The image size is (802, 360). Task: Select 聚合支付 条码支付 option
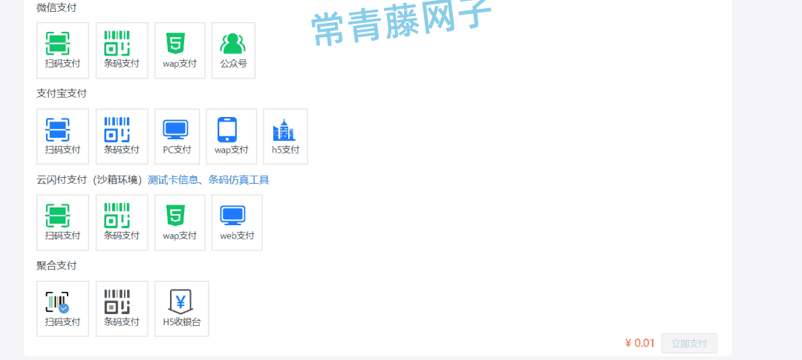[122, 308]
